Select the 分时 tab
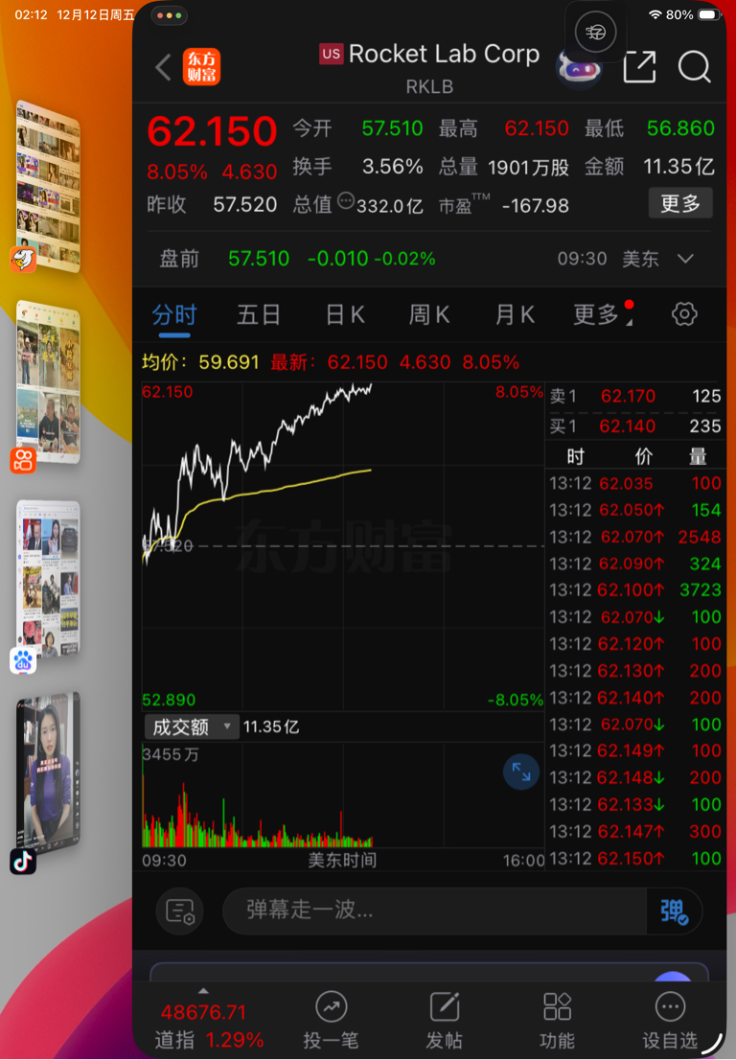Screen dimensions: 736x1060 pos(173,315)
